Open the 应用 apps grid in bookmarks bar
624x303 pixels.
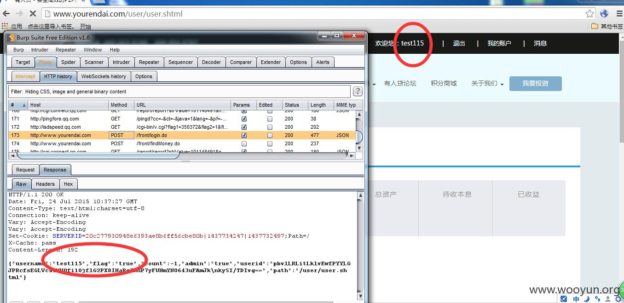tap(12, 26)
